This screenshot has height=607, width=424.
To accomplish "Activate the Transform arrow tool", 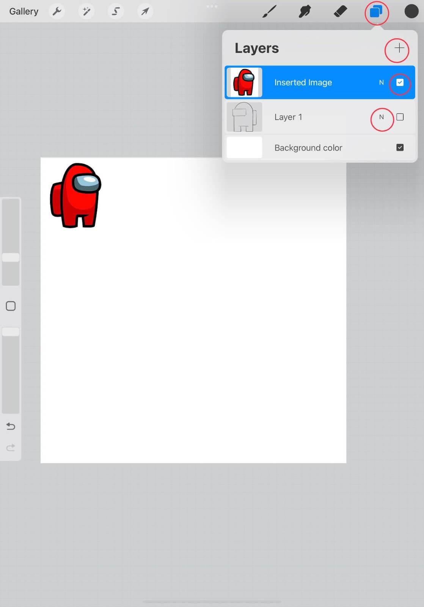I will coord(145,11).
